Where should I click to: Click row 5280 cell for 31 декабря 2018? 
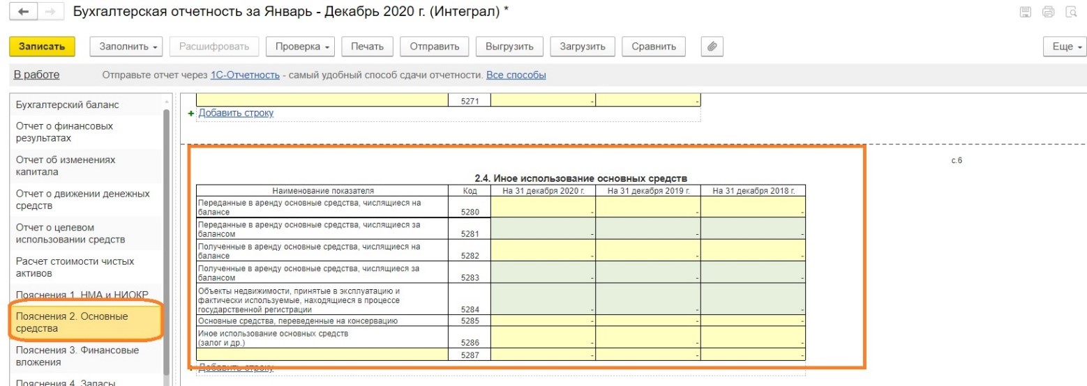coord(753,207)
